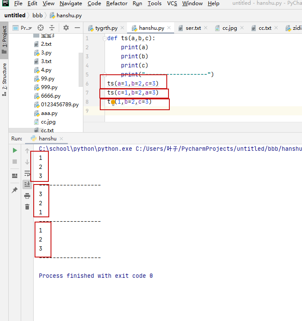The width and height of the screenshot is (302, 321).
Task: Click the up arrow for previous stack frame
Action: click(x=27, y=151)
